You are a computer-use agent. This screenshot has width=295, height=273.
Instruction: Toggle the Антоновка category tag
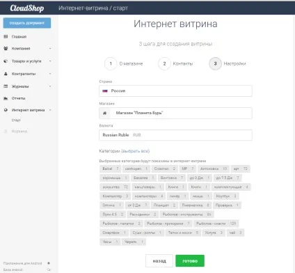214,169
